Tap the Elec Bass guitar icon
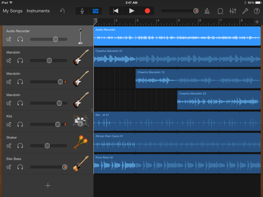The width and height of the screenshot is (263, 197). 81,164
